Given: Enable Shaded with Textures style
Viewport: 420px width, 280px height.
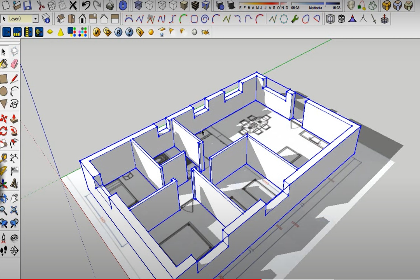Looking at the screenshot, I should 195,5.
